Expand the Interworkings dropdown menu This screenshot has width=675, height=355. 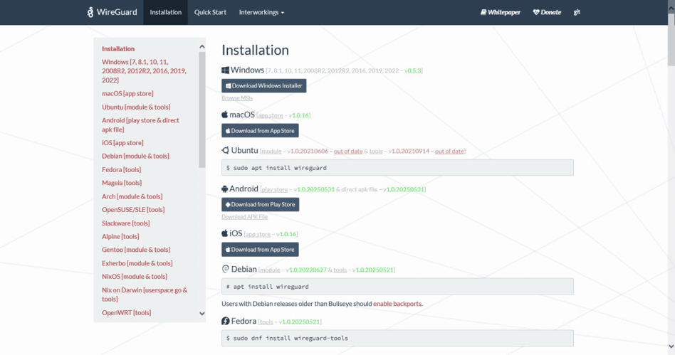[261, 12]
